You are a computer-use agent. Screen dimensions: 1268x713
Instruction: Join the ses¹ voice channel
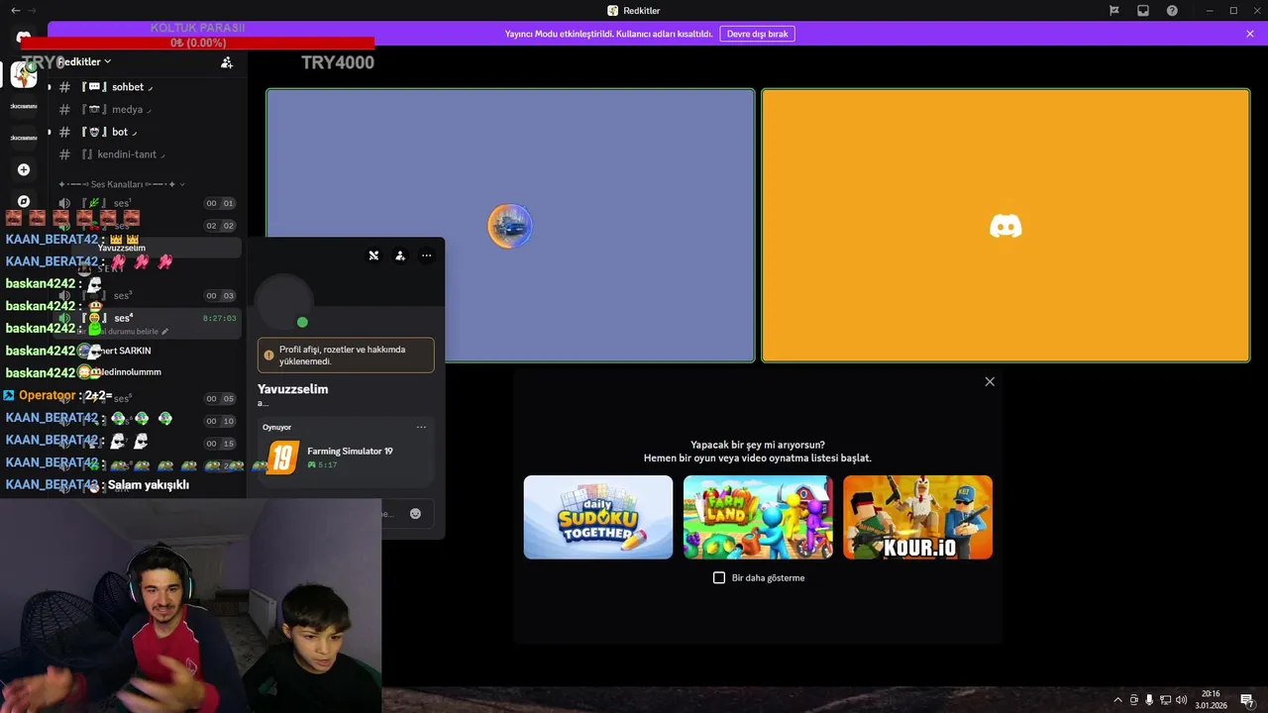click(146, 203)
